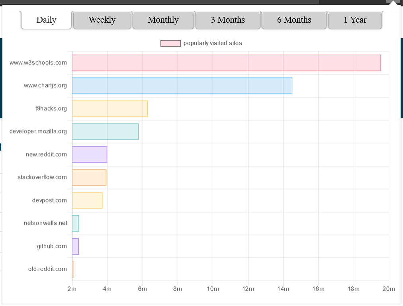
Task: Click the devpost.com axis label
Action: coord(49,200)
